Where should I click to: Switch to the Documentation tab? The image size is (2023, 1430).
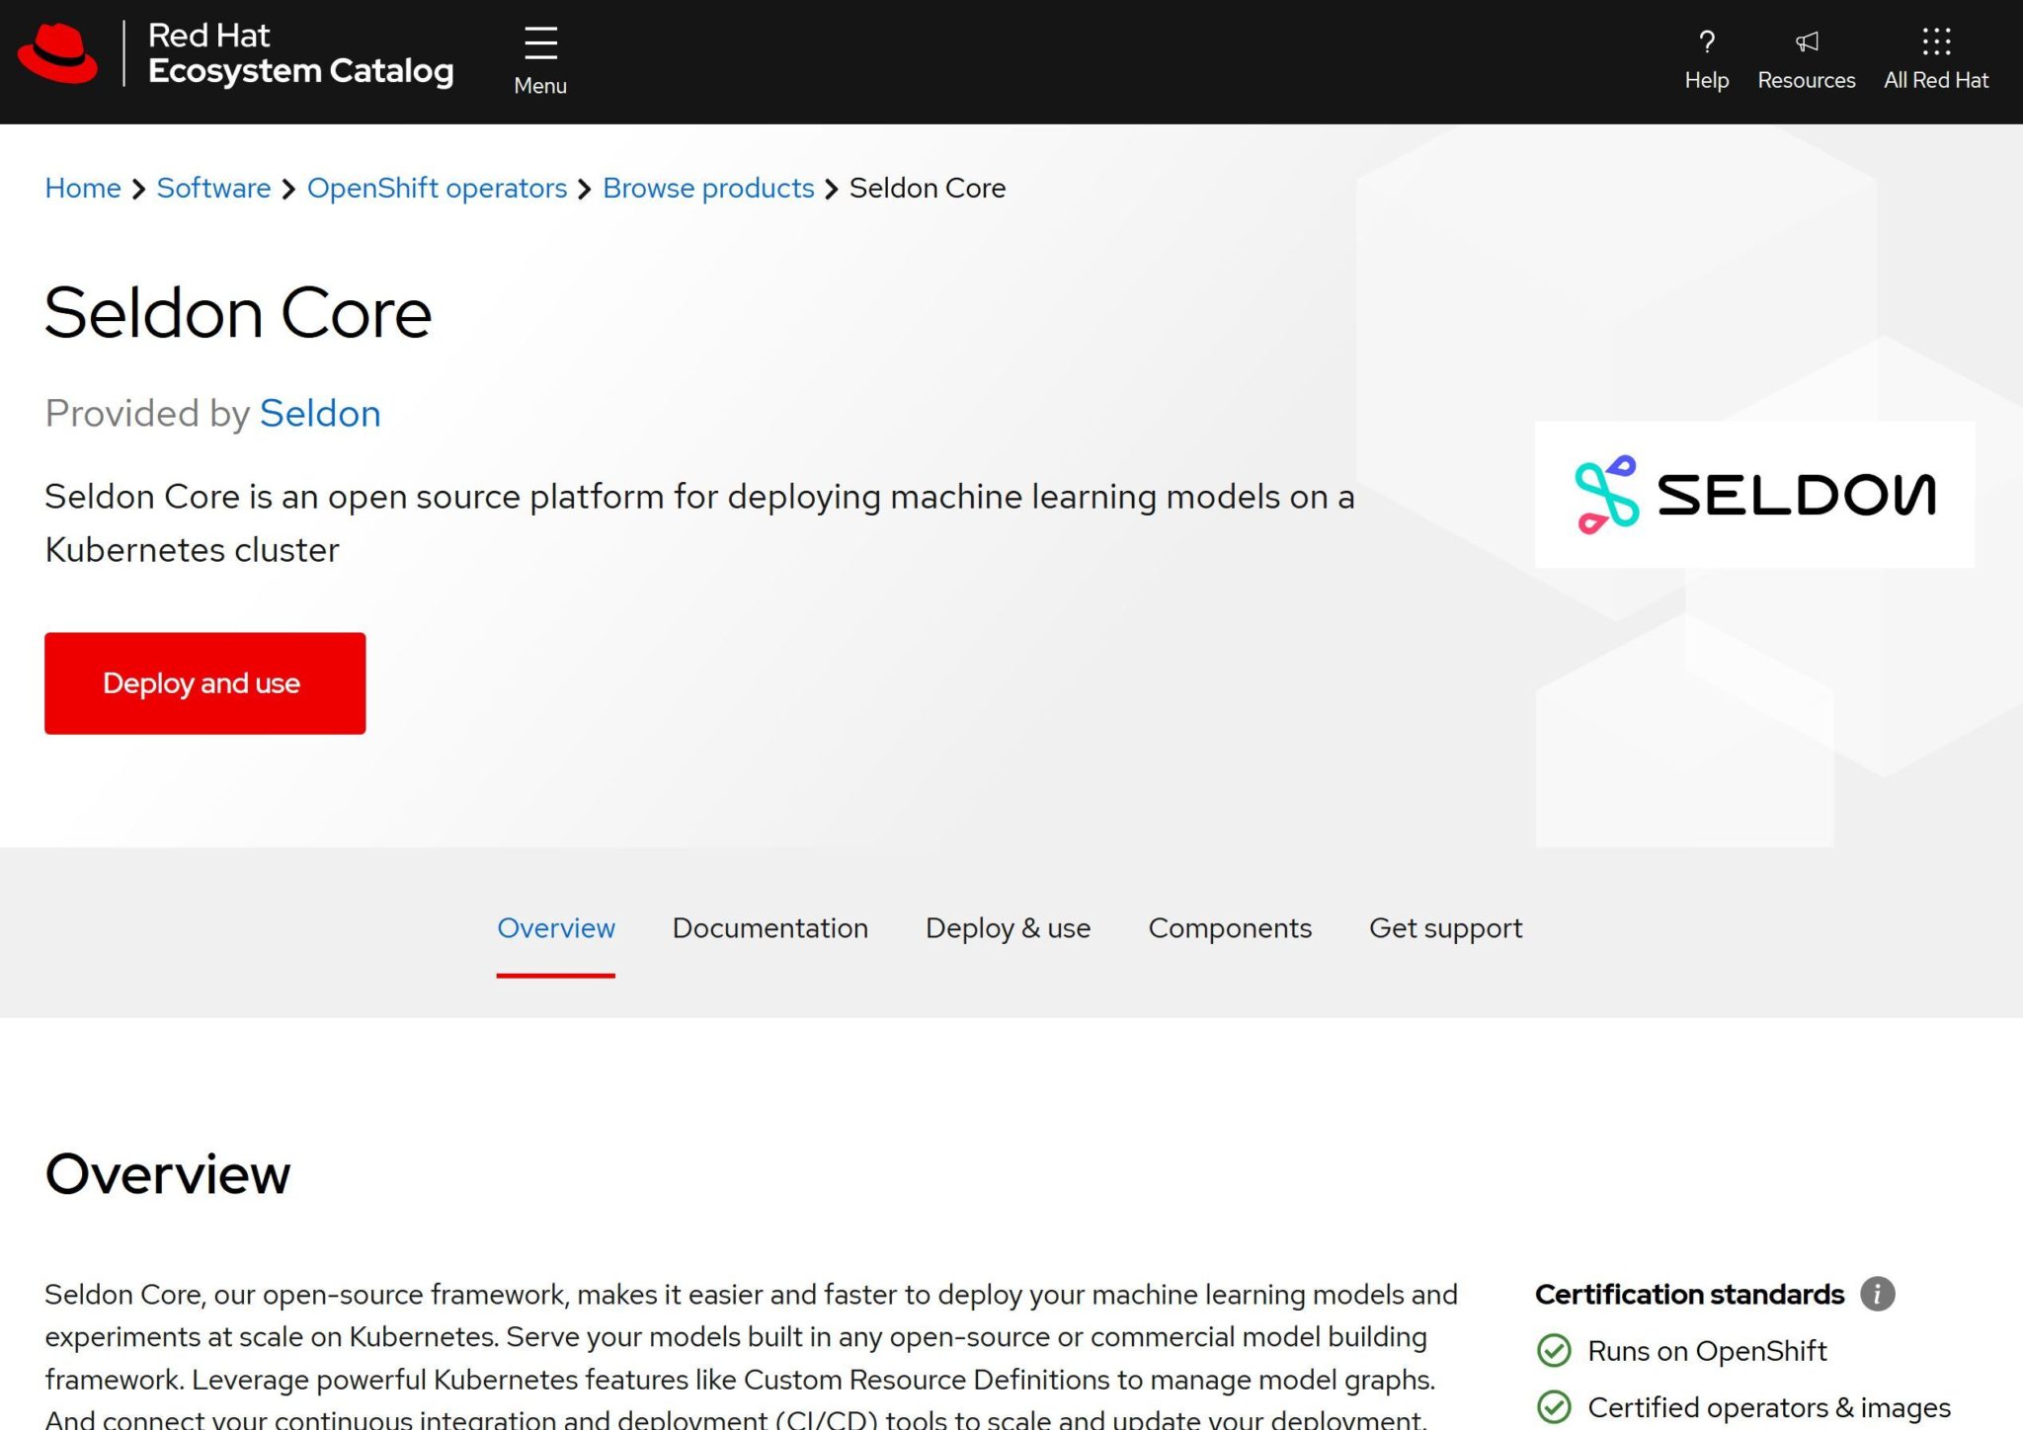pos(769,928)
